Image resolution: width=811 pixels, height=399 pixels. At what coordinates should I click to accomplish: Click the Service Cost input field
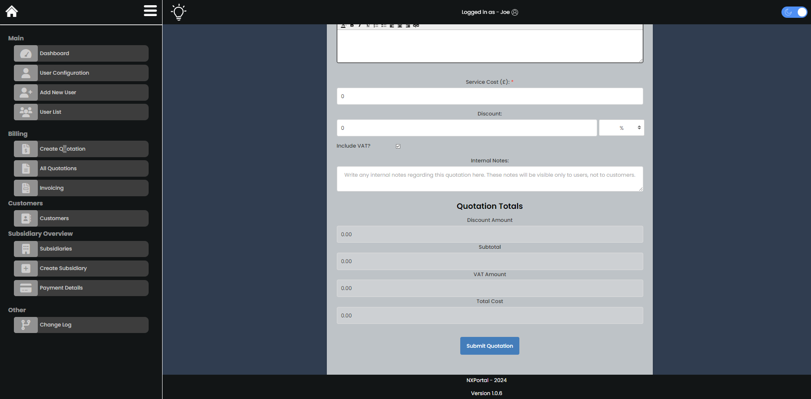490,96
